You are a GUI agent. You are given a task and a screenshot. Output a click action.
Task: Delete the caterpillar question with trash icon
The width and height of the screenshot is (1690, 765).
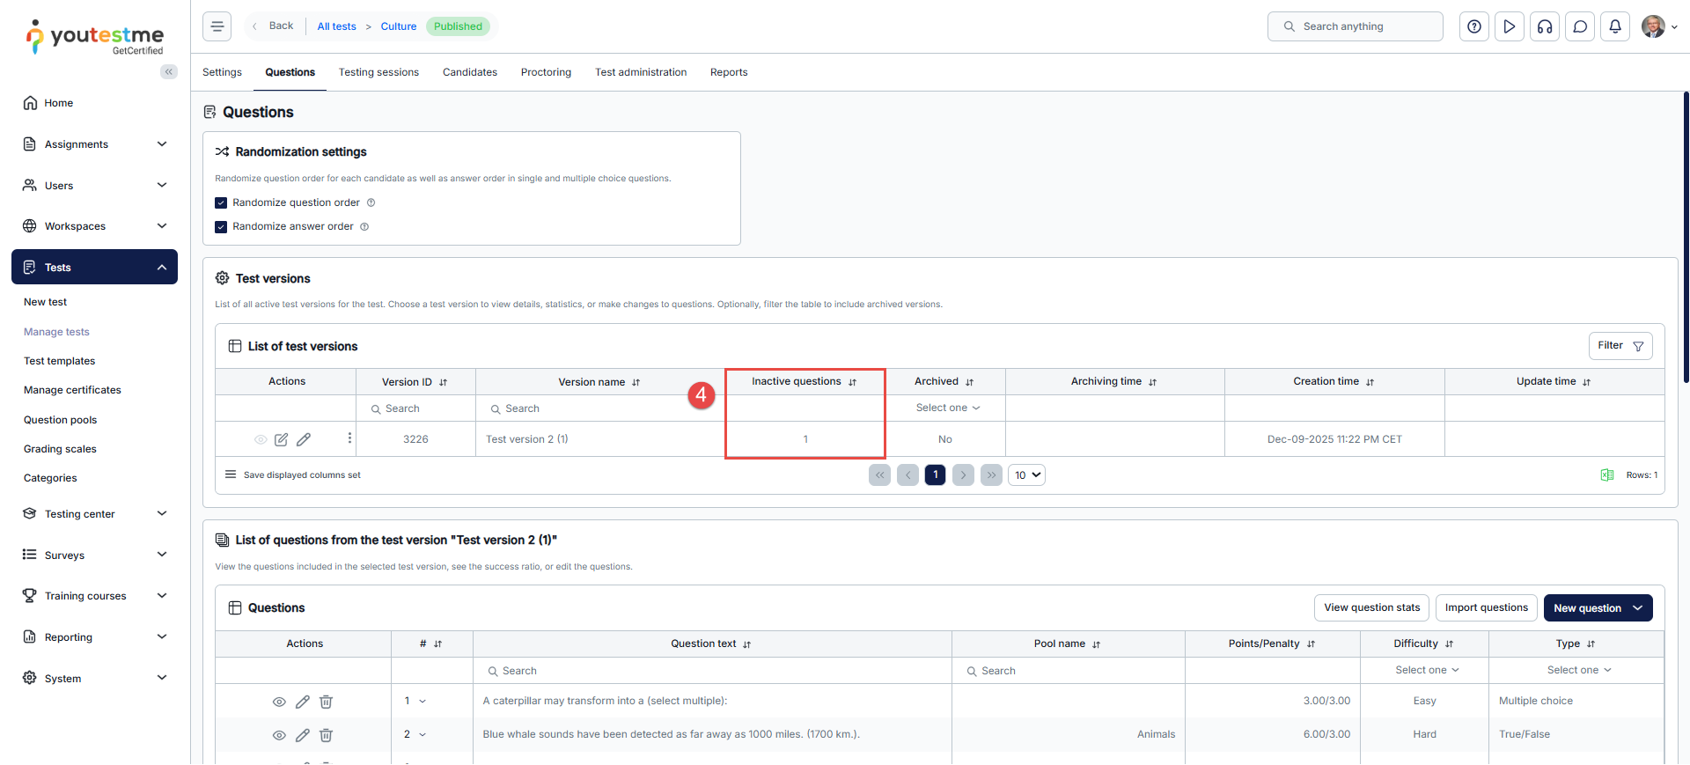point(326,702)
